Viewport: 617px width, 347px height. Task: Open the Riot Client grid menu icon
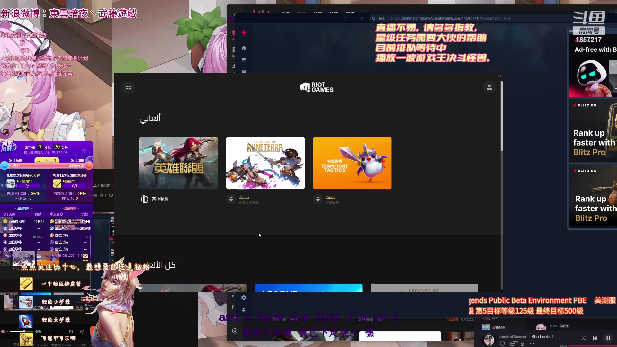pyautogui.click(x=129, y=88)
